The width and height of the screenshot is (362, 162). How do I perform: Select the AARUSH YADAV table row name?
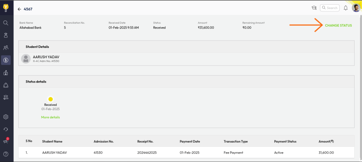click(54, 152)
